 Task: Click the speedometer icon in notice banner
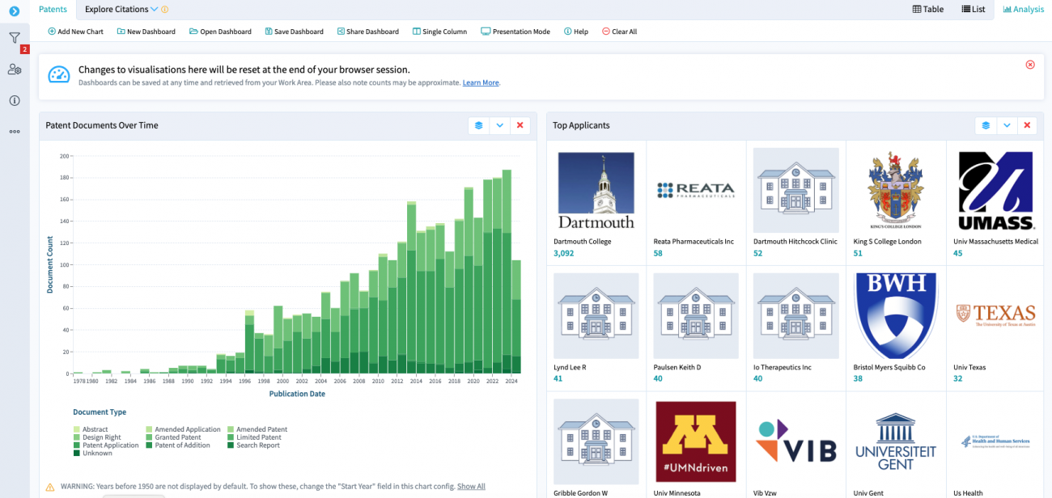pyautogui.click(x=58, y=74)
